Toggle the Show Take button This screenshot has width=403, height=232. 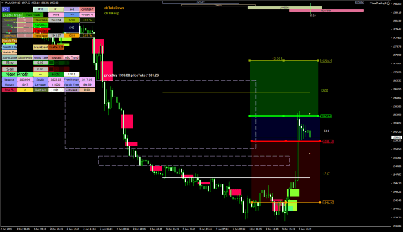41,58
